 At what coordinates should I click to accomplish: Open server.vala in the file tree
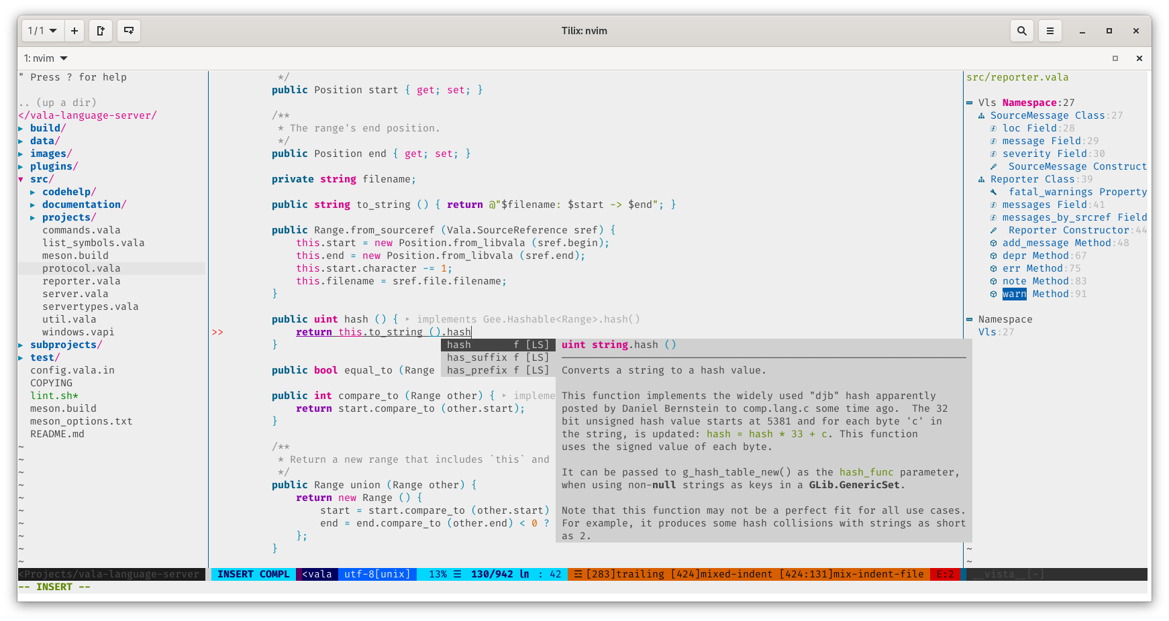(x=75, y=294)
